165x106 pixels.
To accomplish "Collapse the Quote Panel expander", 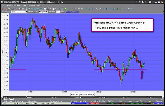I will click(2, 99).
